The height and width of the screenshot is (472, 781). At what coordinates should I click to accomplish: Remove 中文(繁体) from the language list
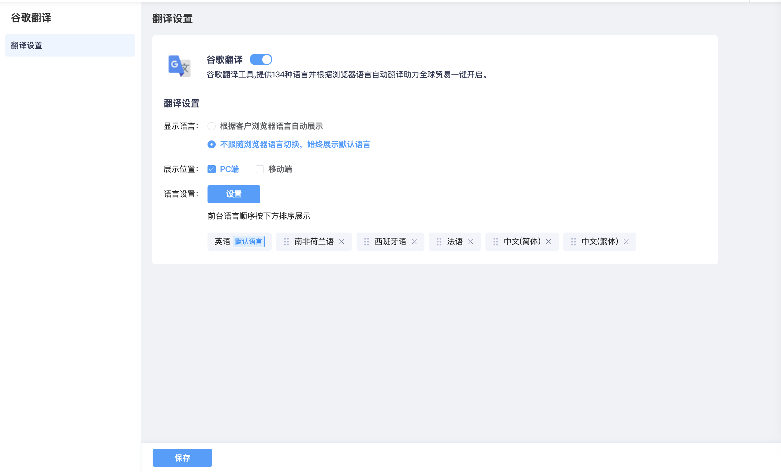(x=626, y=241)
